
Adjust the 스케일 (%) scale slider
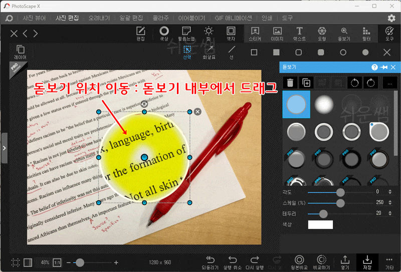point(340,203)
